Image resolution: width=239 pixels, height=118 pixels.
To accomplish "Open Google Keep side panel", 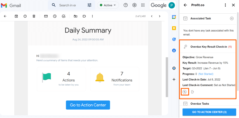I will pyautogui.click(x=174, y=28).
